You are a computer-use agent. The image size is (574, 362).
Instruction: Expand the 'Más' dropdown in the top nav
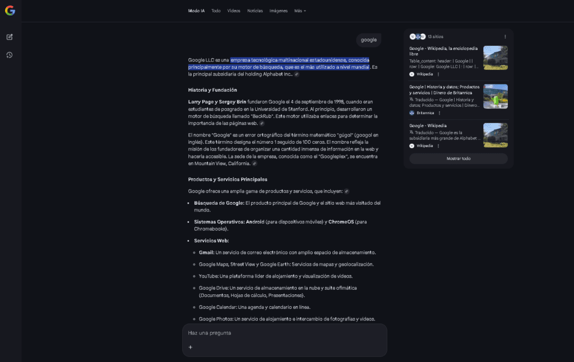(300, 11)
